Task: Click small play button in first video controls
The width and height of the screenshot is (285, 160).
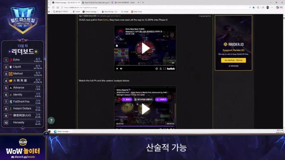Action: [117, 68]
